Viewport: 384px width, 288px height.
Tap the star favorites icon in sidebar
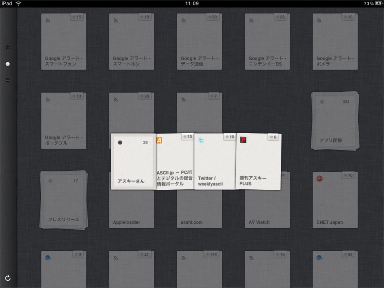point(7,47)
